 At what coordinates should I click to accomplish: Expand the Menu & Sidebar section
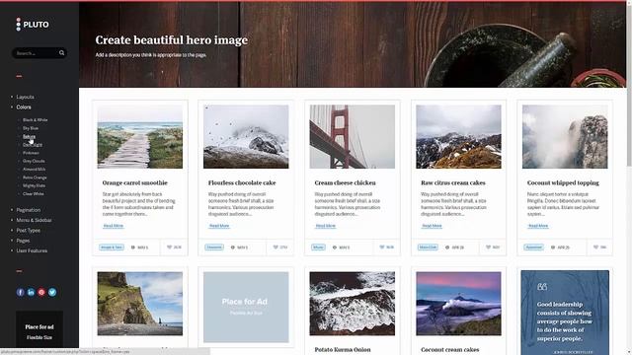[x=34, y=220]
